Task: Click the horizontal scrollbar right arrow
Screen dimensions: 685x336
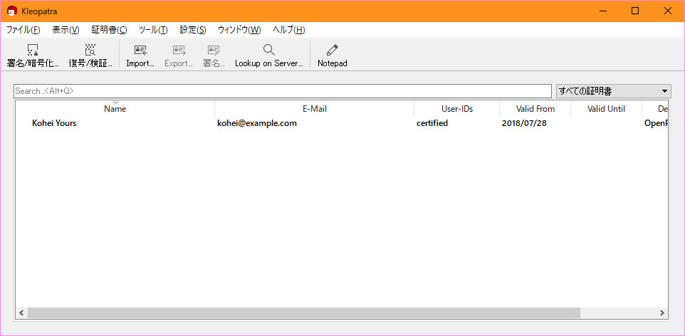Action: [x=662, y=313]
